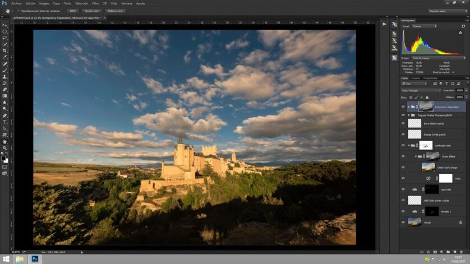This screenshot has height=264, width=470.
Task: Hide the Toques Finales ProcessingRAW group
Action: pyautogui.click(x=403, y=115)
